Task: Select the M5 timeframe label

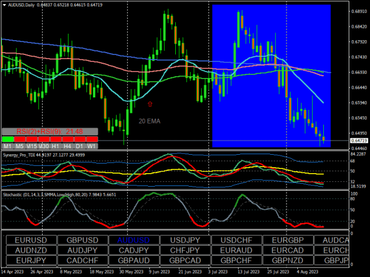Action: 20,146
